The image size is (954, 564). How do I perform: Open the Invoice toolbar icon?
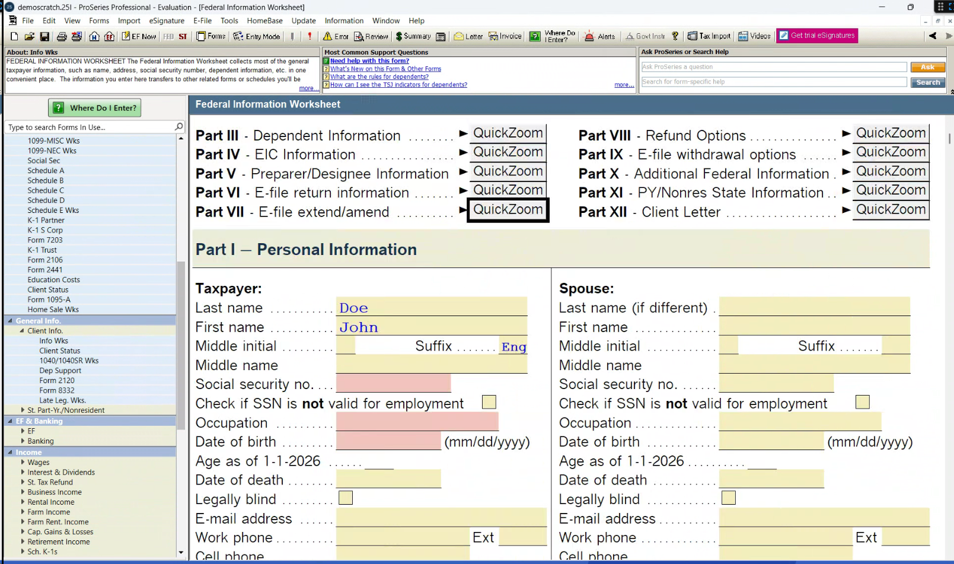click(505, 36)
